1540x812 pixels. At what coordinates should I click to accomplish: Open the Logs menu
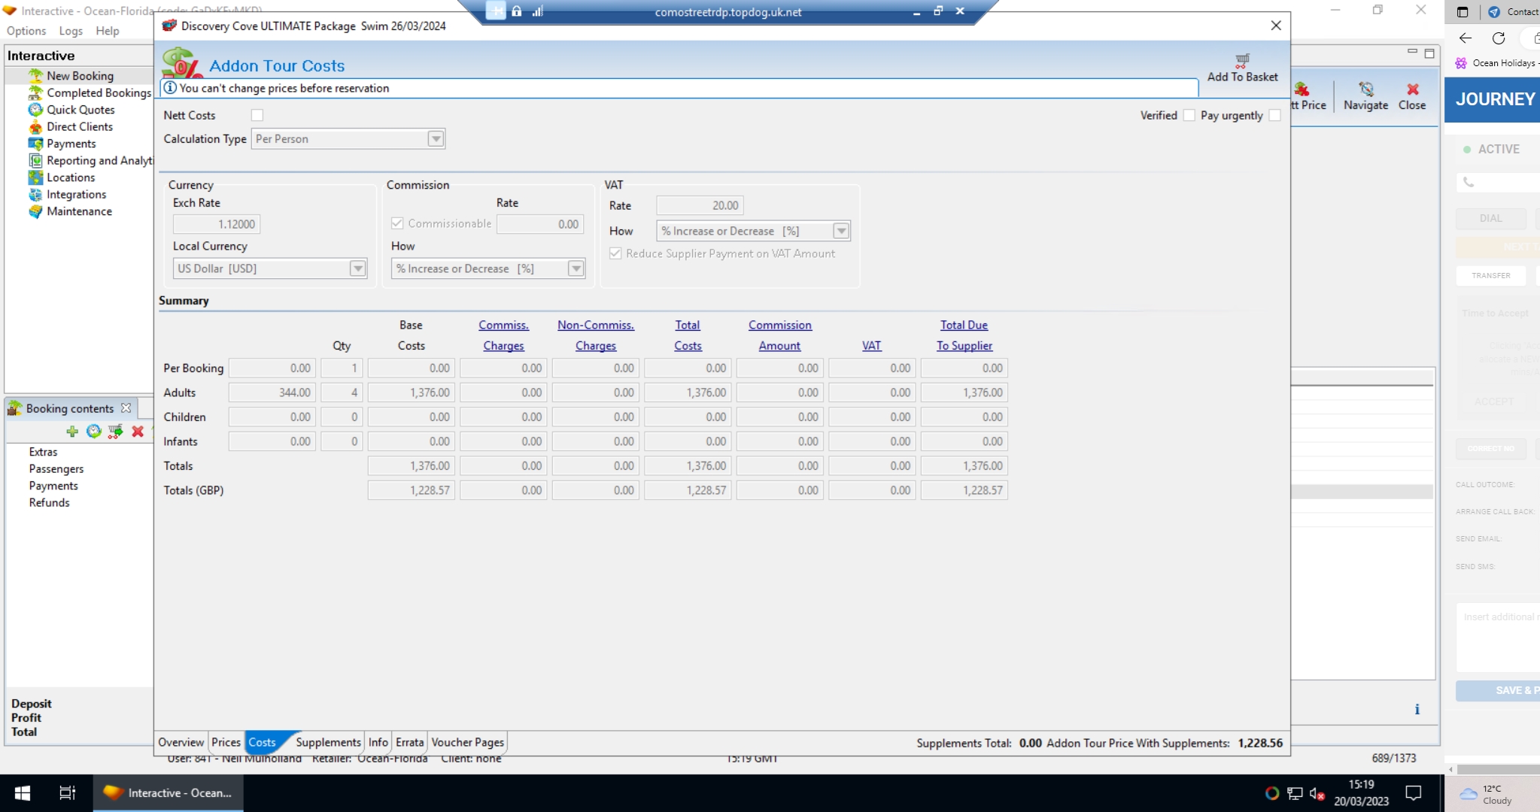[x=71, y=31]
